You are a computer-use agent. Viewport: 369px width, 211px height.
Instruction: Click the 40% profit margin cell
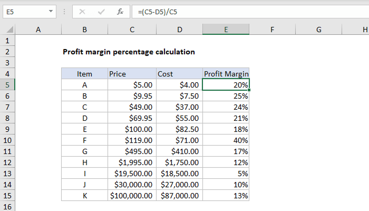tap(226, 140)
